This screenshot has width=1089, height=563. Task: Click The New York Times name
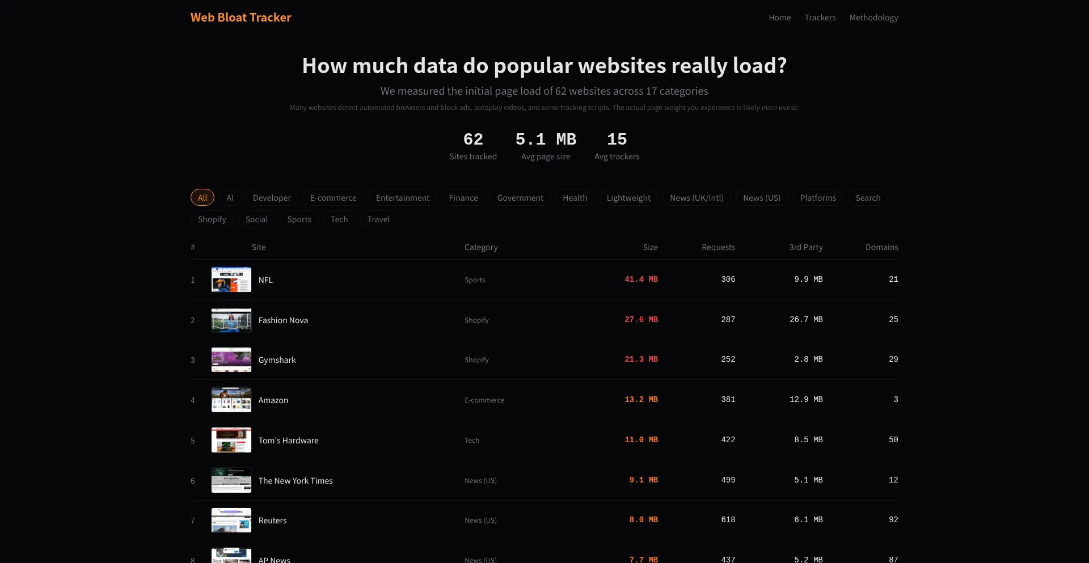coord(296,480)
